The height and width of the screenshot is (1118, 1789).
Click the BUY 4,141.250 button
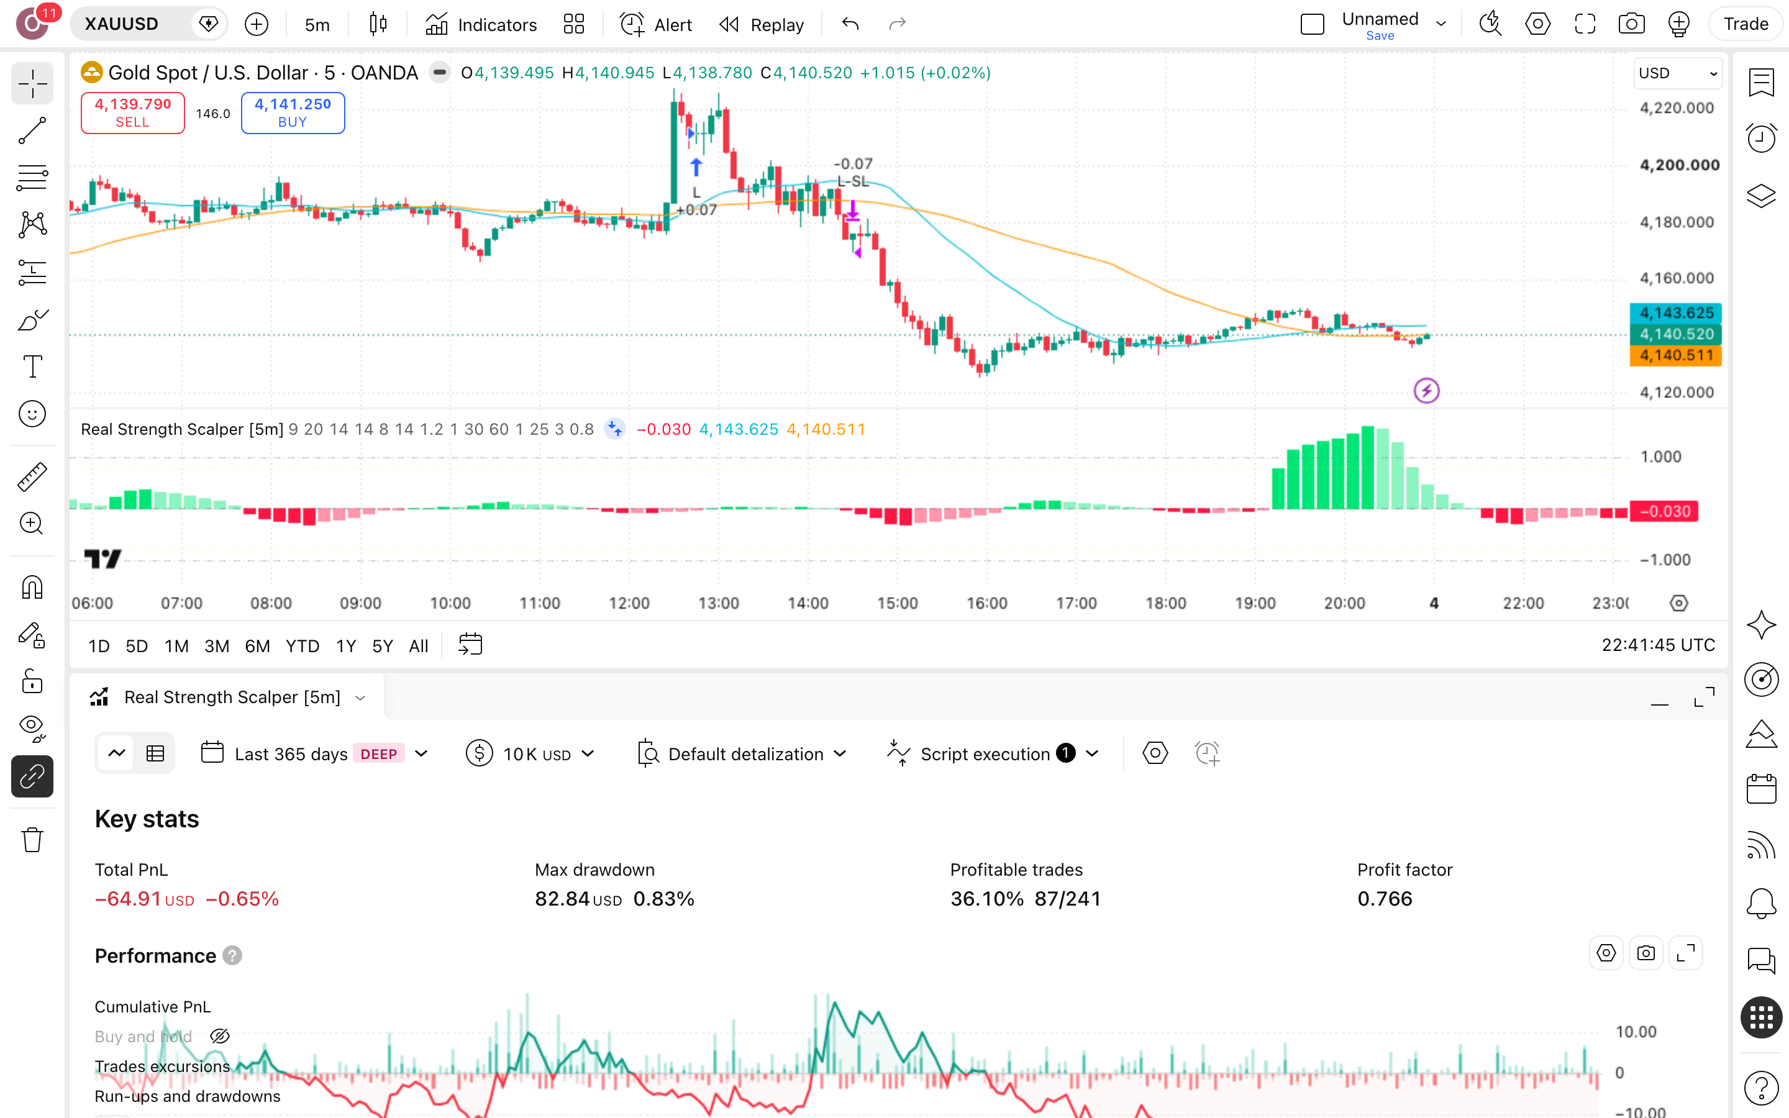pyautogui.click(x=293, y=113)
